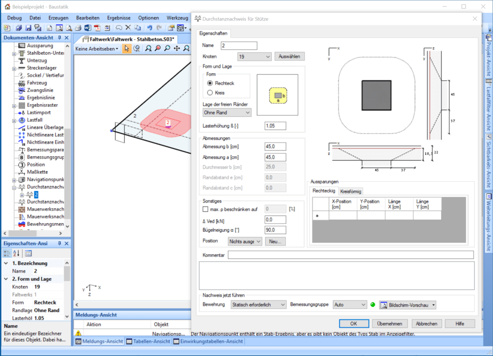Select the Rechteck radio button
This screenshot has height=356, width=493.
pyautogui.click(x=210, y=84)
